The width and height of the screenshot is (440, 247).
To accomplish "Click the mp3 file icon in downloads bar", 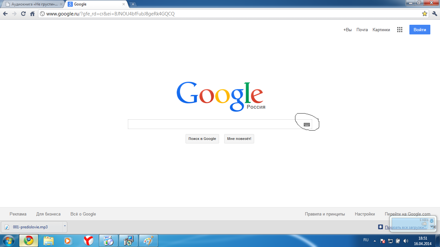I will coord(7,227).
